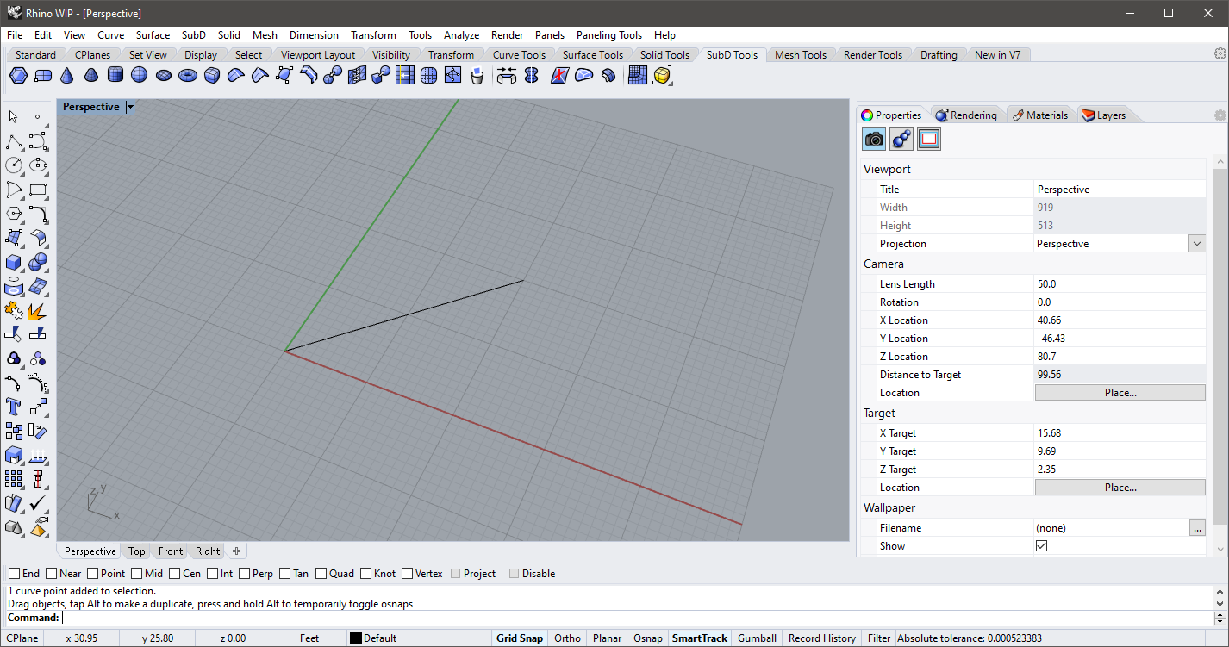Open the Projection dropdown

pyautogui.click(x=1196, y=244)
